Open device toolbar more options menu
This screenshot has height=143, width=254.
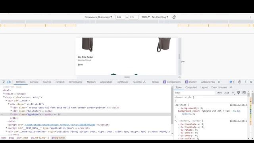click(x=250, y=17)
